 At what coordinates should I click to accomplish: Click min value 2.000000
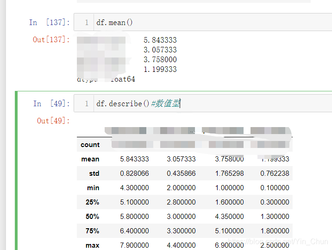click(x=181, y=188)
